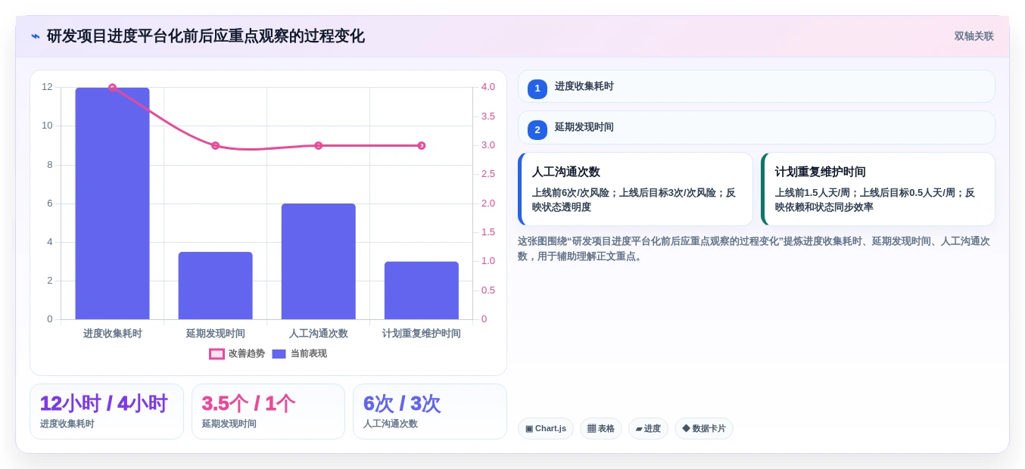Click the 进度 tag
The height and width of the screenshot is (469, 1025).
coord(648,428)
